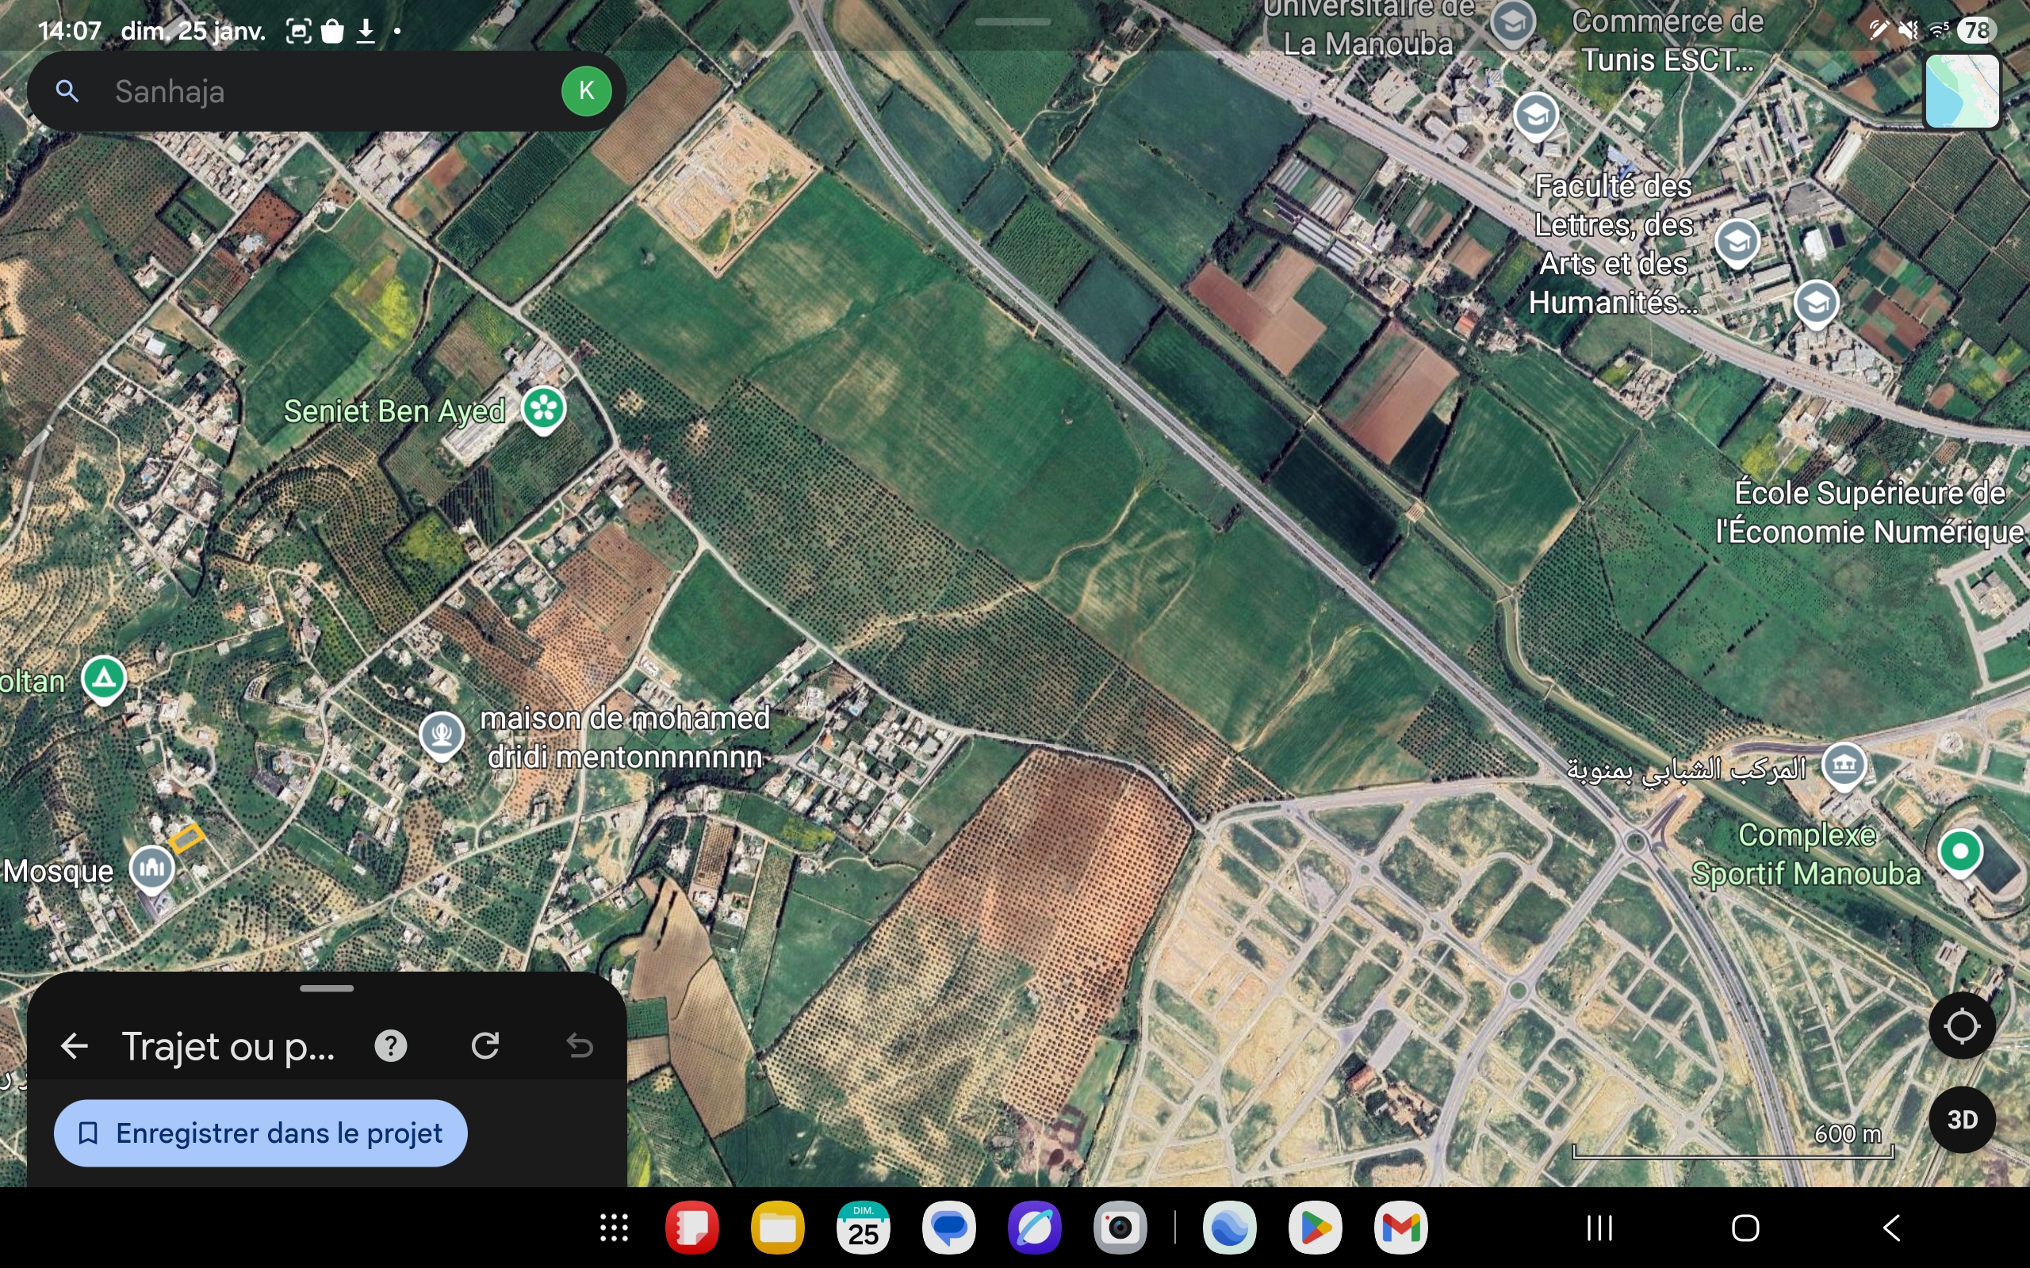Open the Mosque place marker

151,868
